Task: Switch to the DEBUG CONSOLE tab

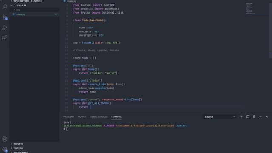Action: tap(99, 117)
